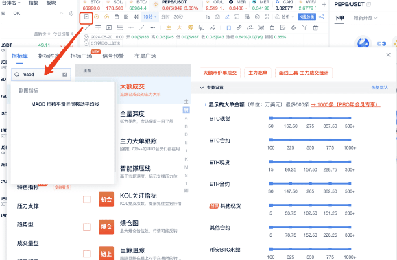Check the MACD 指数平滑异同移动平均线 checkbox
The width and height of the screenshot is (397, 260).
21,104
